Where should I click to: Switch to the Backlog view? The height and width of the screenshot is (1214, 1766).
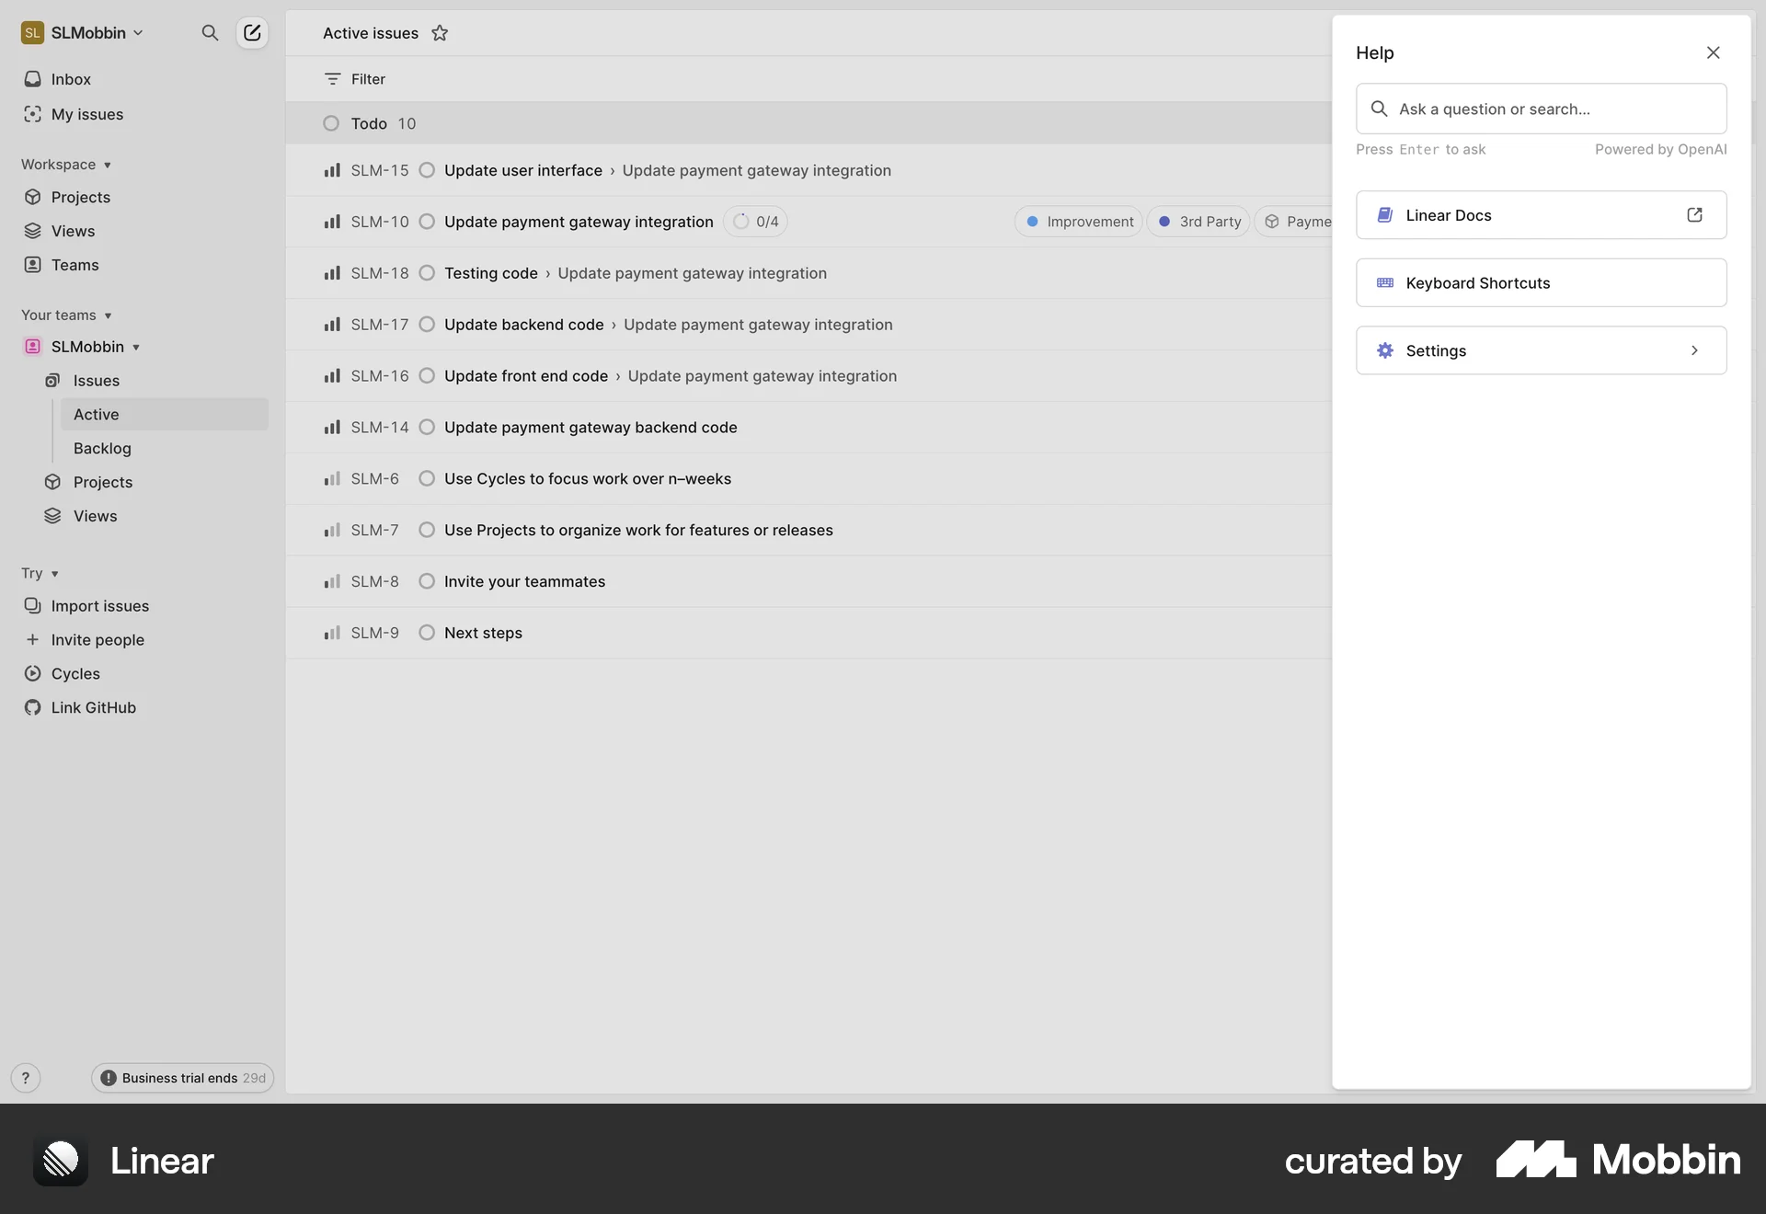point(102,448)
